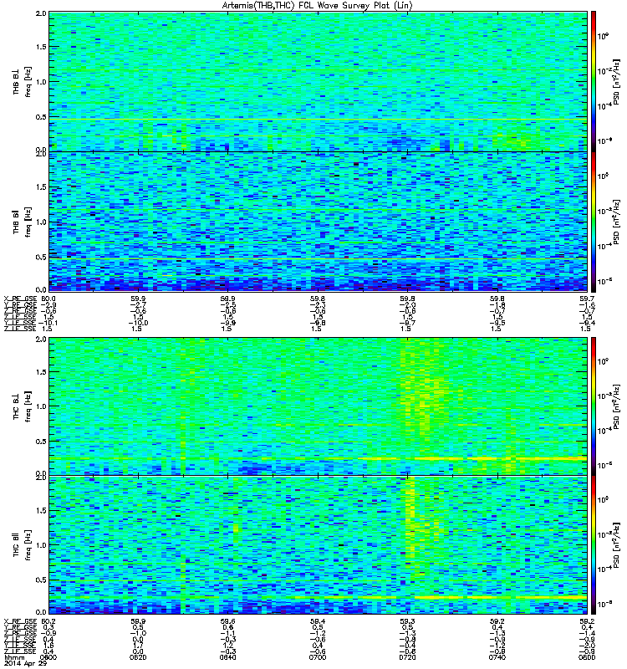Viewport: 627px width, 669px height.
Task: Click the THB B∥ spectrogram panel
Action: (x=319, y=222)
